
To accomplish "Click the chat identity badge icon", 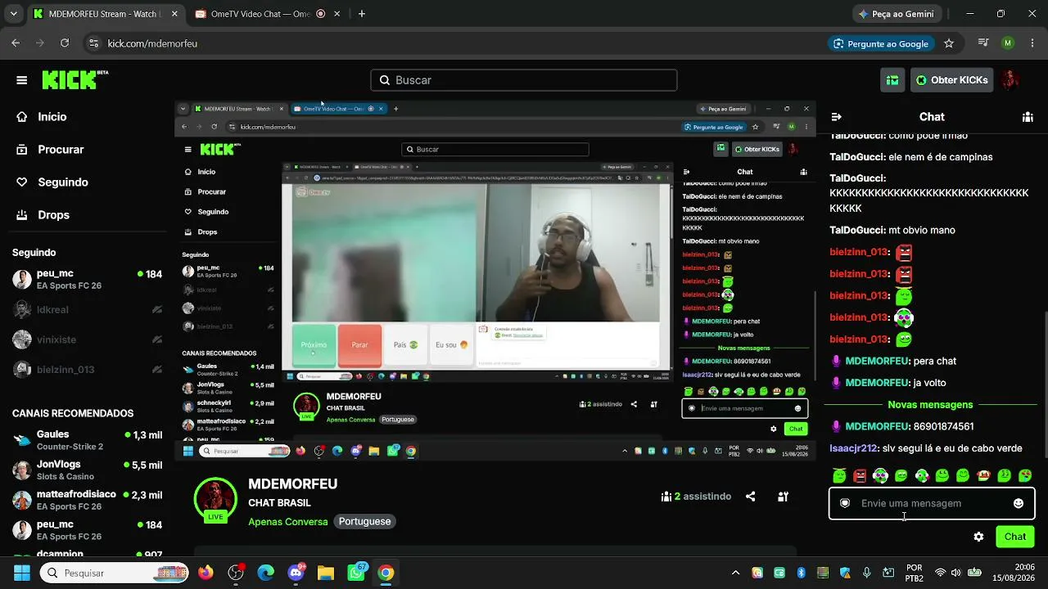I will pyautogui.click(x=845, y=504).
